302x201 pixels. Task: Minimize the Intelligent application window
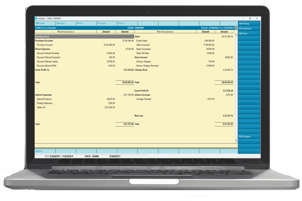[243, 18]
